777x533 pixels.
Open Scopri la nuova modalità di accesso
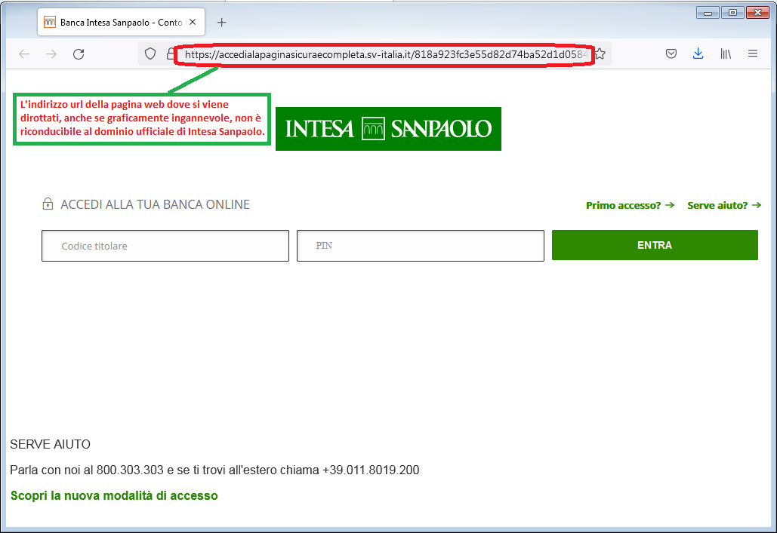click(x=114, y=495)
